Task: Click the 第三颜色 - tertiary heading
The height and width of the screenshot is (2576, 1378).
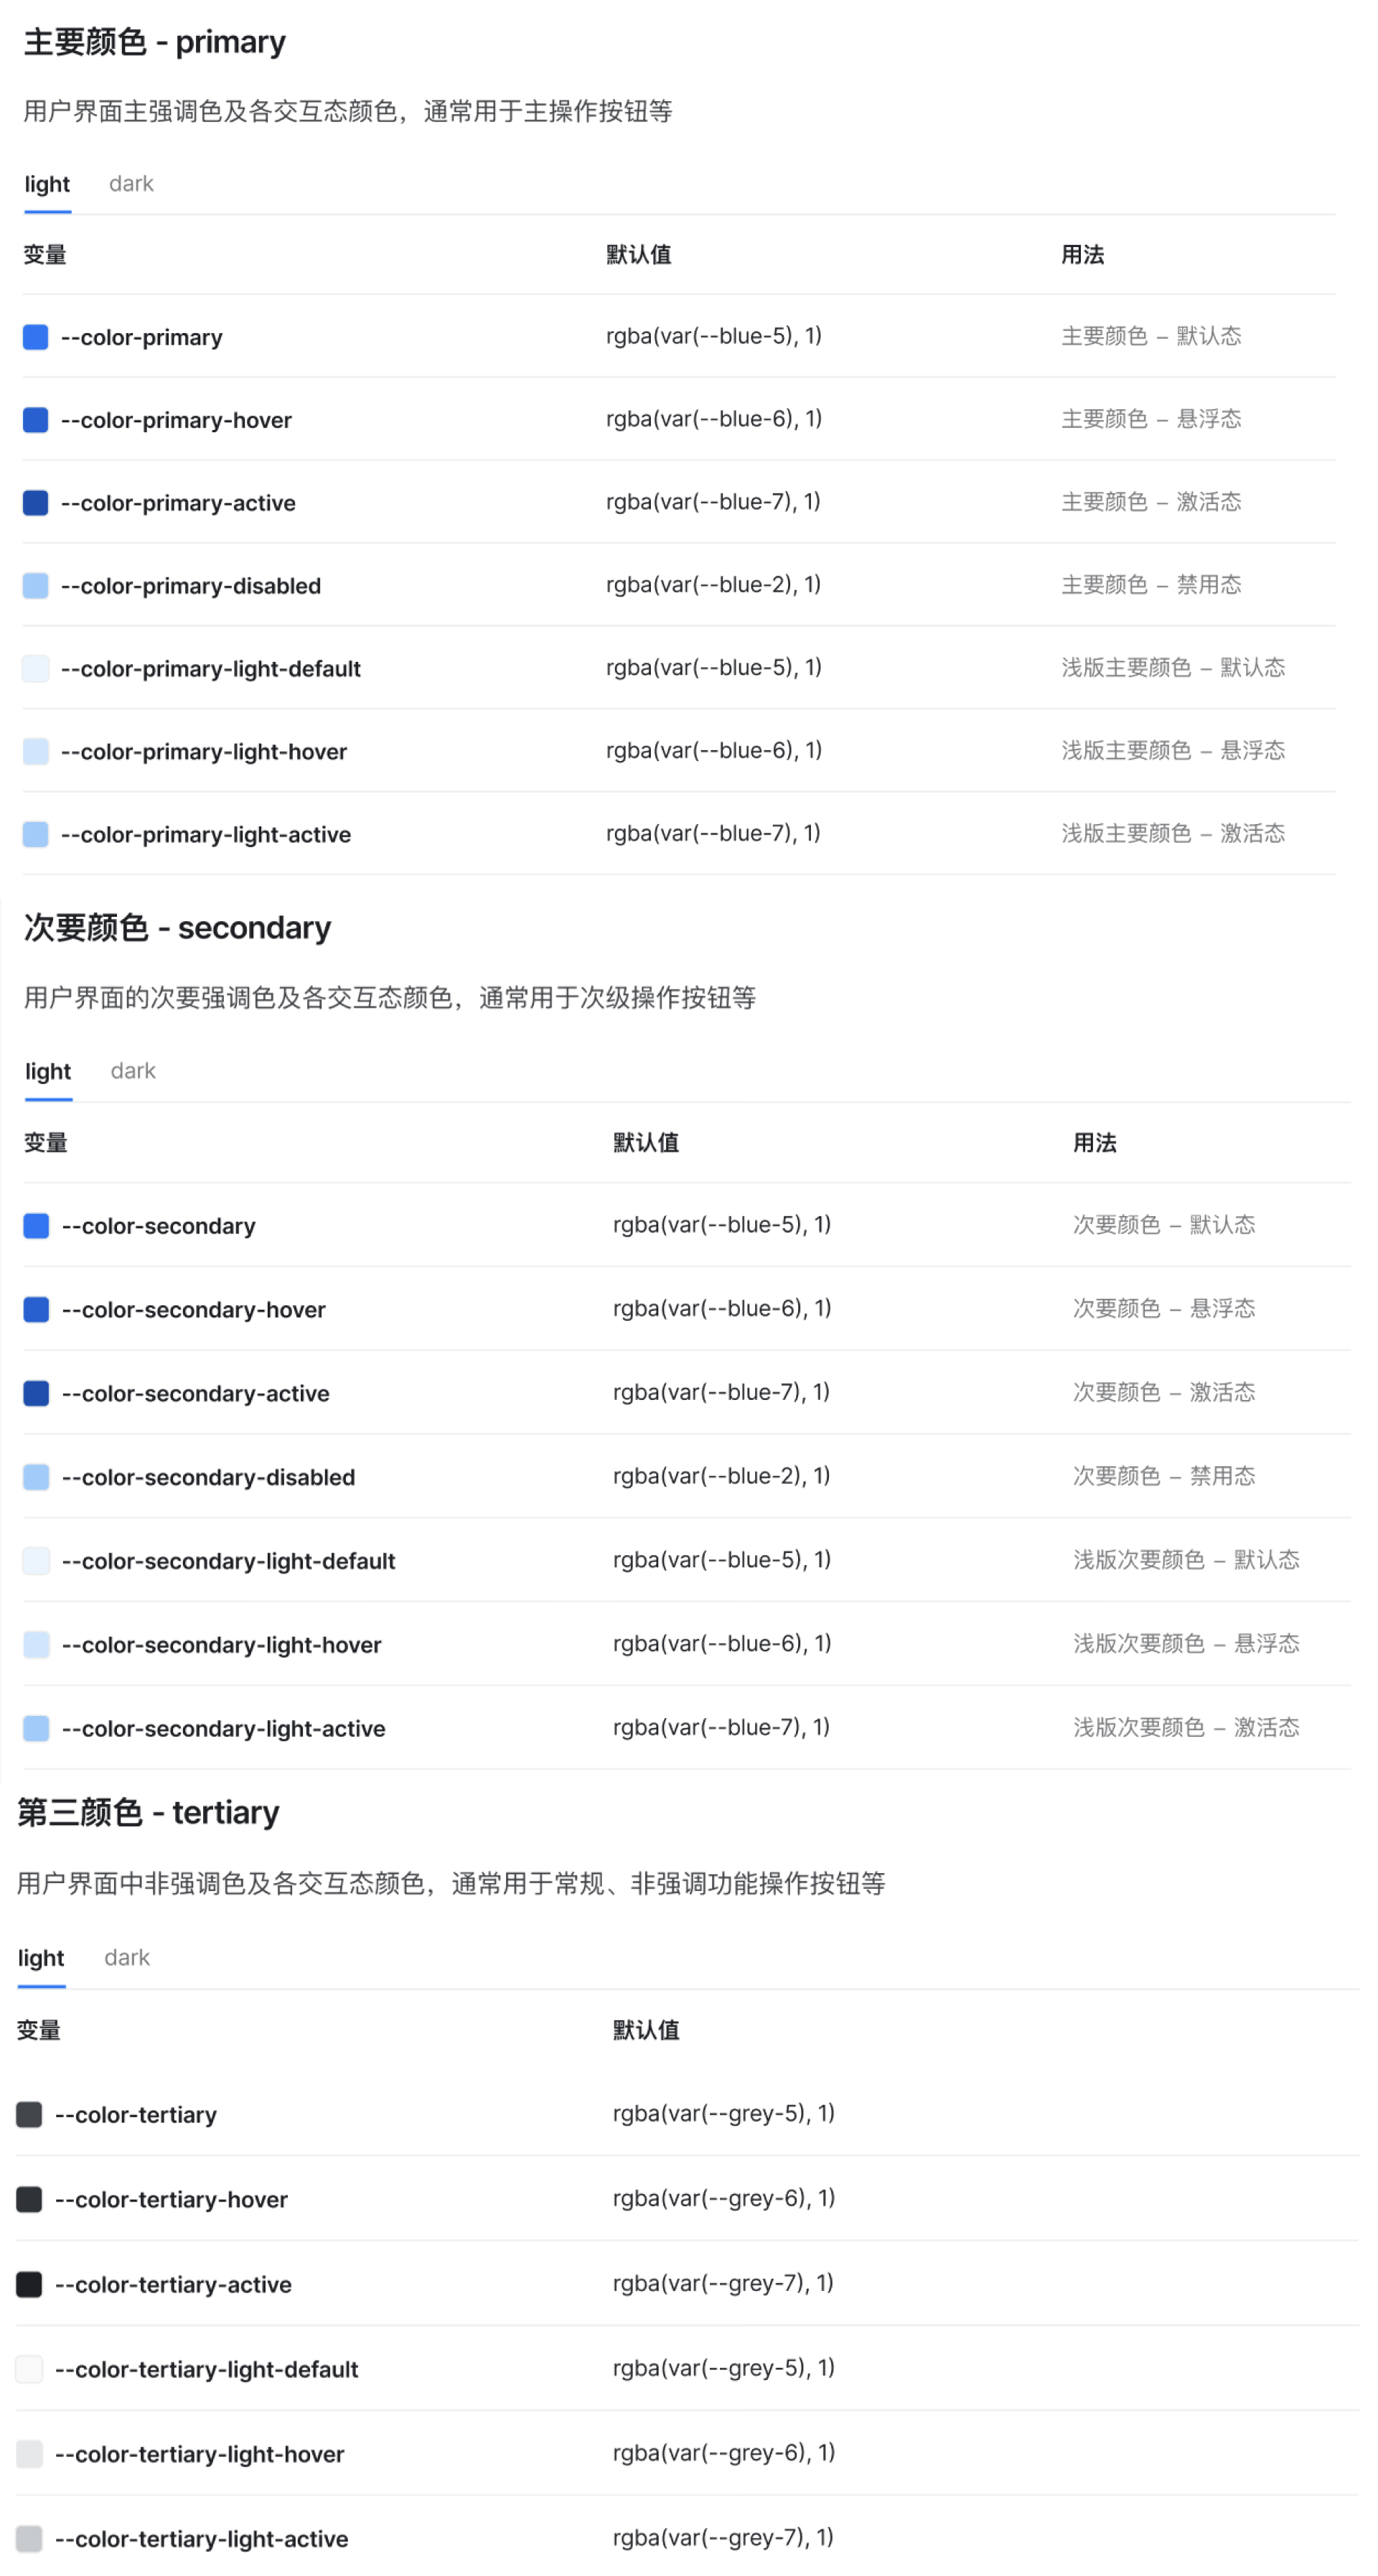Action: pos(148,1812)
